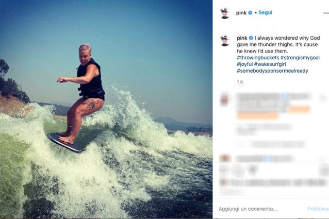Viewport: 329px width, 219px height.
Task: Click the "1 g" post timestamp
Action: [240, 81]
